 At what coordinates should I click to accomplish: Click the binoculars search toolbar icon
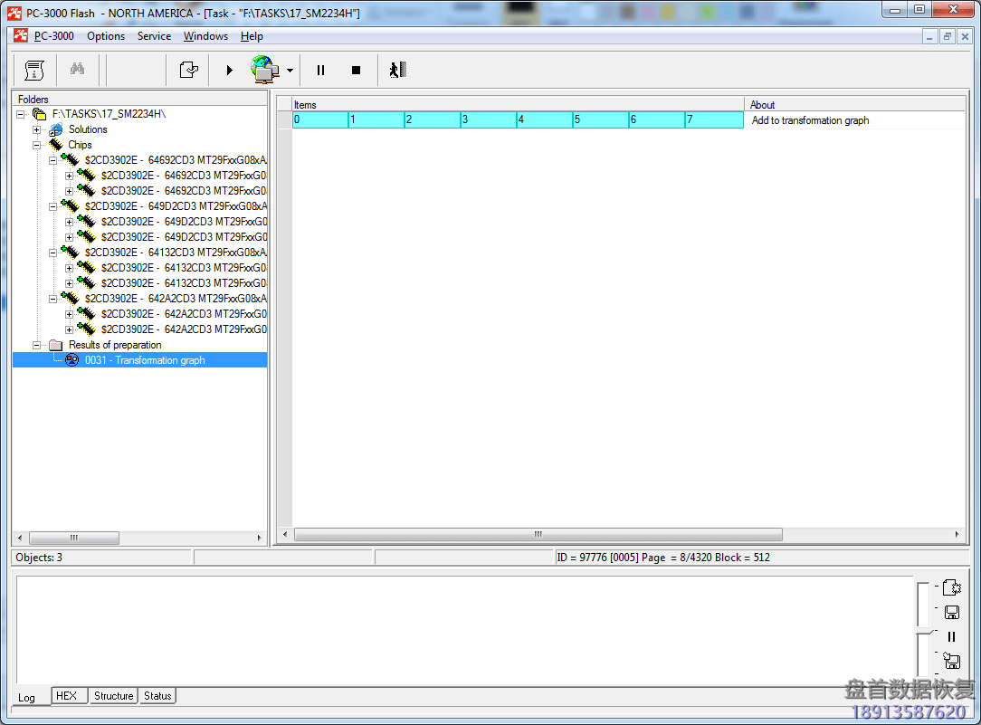point(77,70)
